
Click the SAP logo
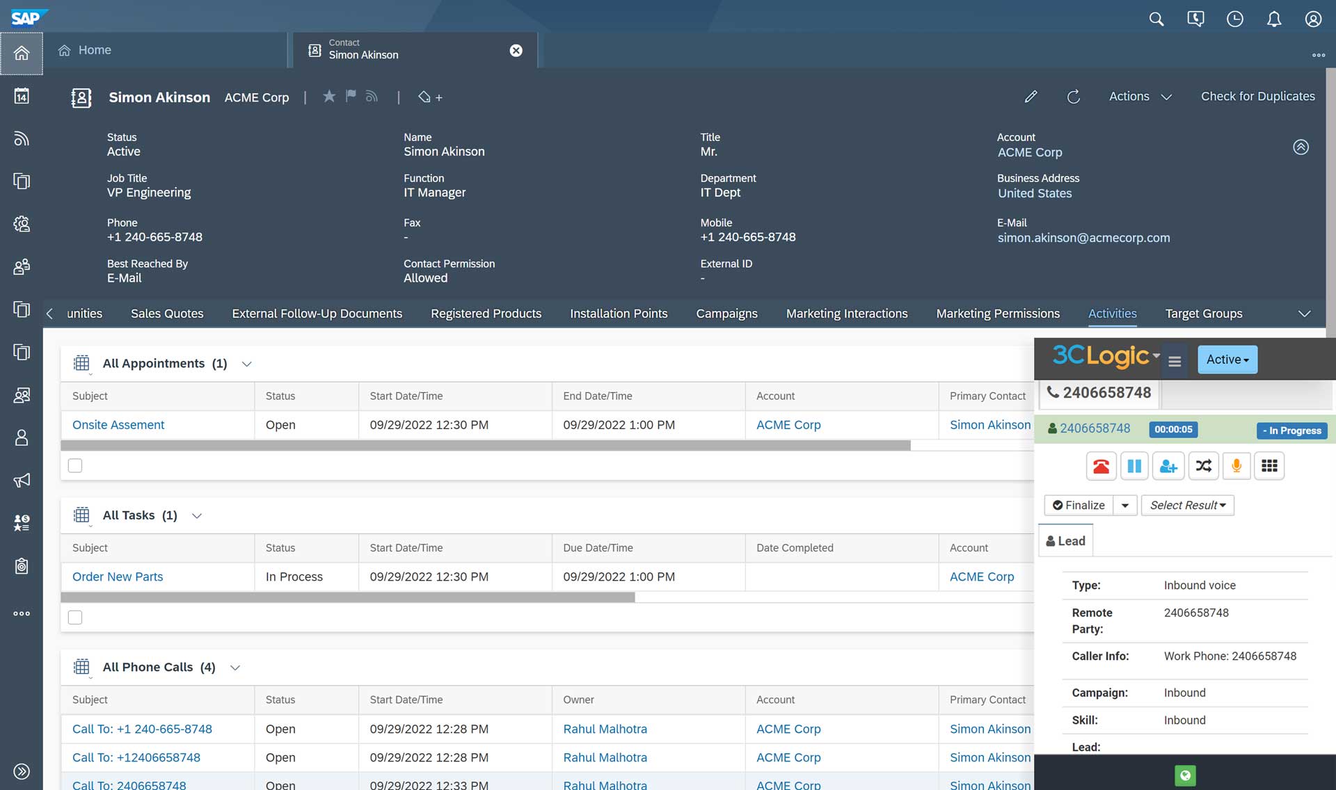coord(29,17)
